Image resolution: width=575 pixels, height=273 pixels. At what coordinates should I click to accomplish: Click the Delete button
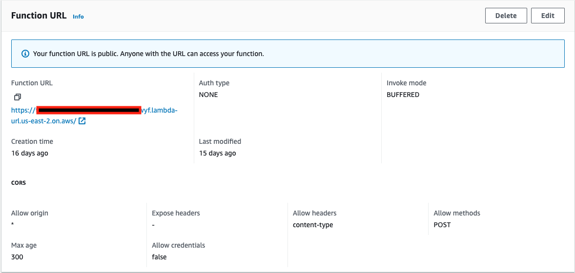(506, 16)
